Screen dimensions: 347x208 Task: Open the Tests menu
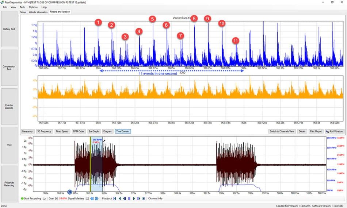pos(22,7)
